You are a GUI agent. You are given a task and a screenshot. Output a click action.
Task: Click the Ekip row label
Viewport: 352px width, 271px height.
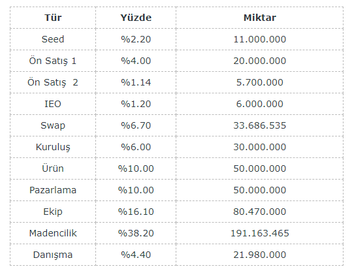pyautogui.click(x=53, y=212)
